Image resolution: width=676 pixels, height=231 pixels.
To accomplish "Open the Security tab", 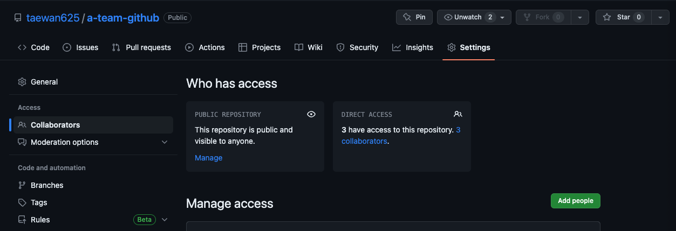I will click(x=357, y=47).
